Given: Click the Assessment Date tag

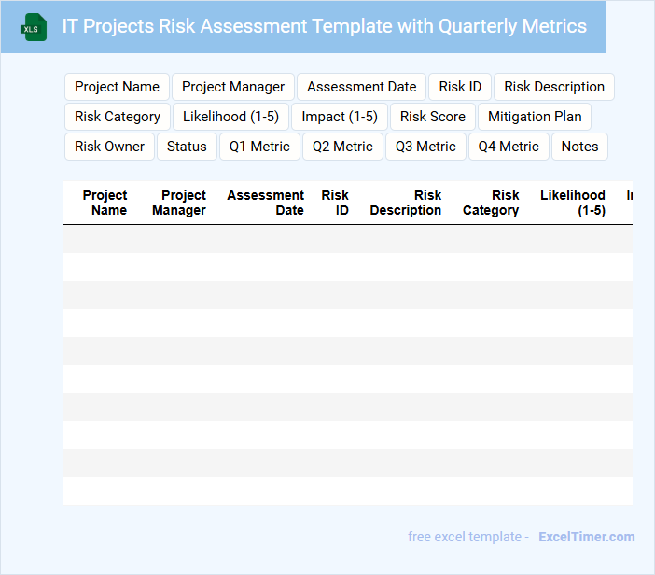Looking at the screenshot, I should 361,87.
